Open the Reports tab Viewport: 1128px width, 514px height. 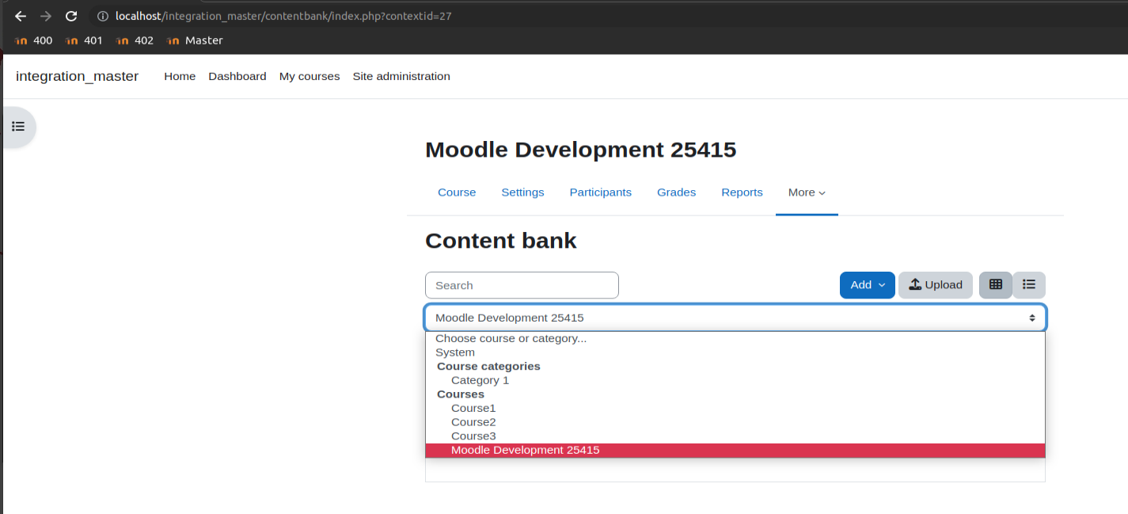point(742,192)
